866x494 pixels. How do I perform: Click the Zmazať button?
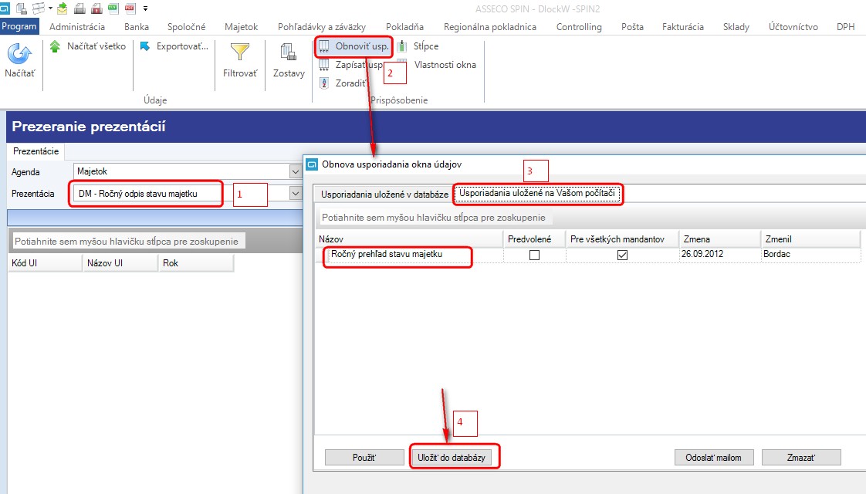point(801,458)
